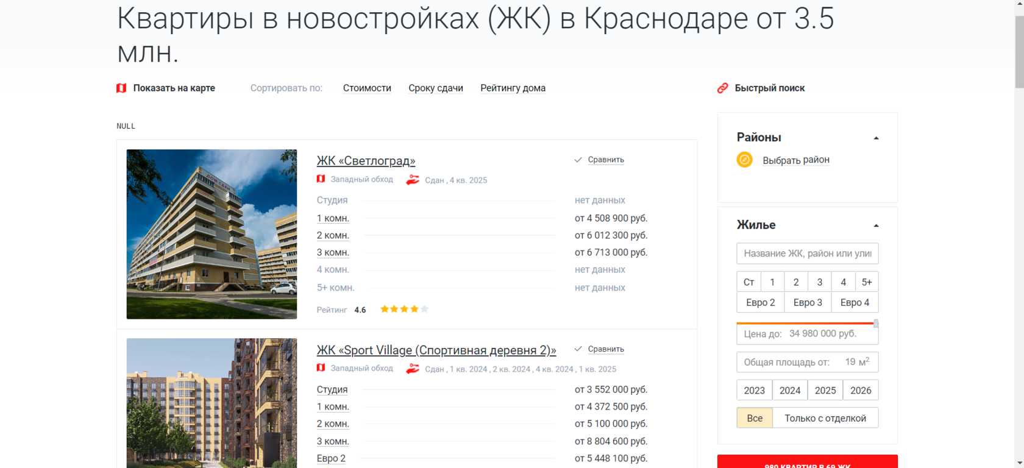The width and height of the screenshot is (1024, 468).
Task: Toggle the 3-room filter button
Action: pos(820,282)
